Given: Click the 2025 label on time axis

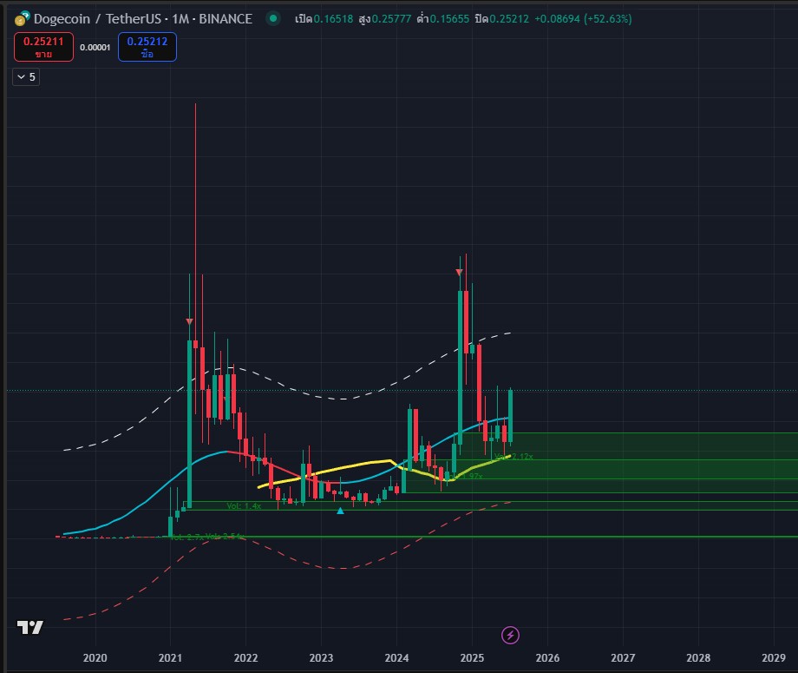Looking at the screenshot, I should coord(472,657).
